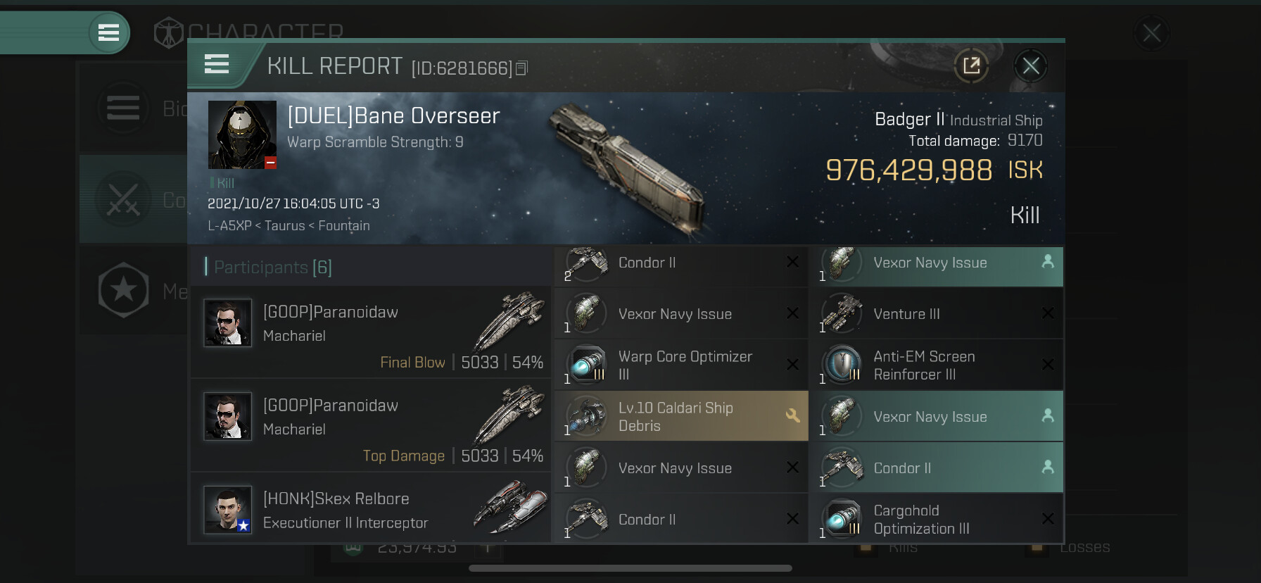Open Skex Relbore's pilot portrait
The image size is (1261, 583).
point(227,509)
